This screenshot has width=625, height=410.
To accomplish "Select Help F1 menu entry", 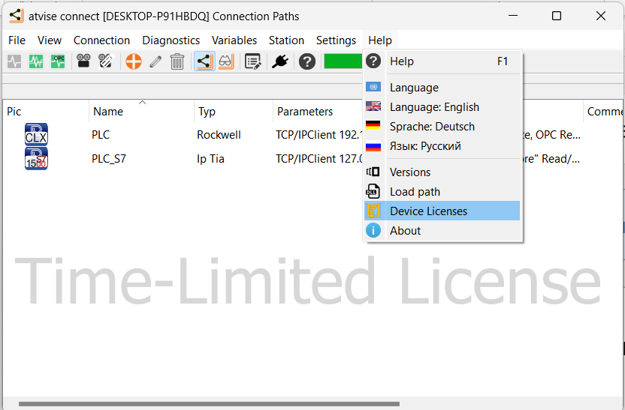I will 442,61.
